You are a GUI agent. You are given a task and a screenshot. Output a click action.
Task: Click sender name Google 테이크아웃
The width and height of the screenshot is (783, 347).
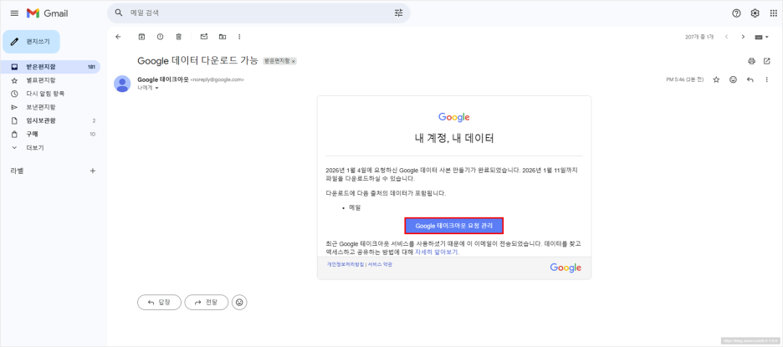pos(163,79)
